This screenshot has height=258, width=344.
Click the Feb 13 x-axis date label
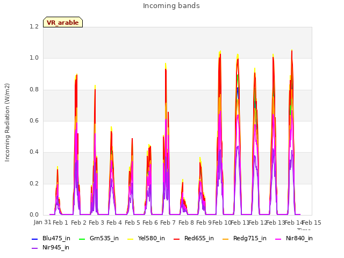pos(275,223)
